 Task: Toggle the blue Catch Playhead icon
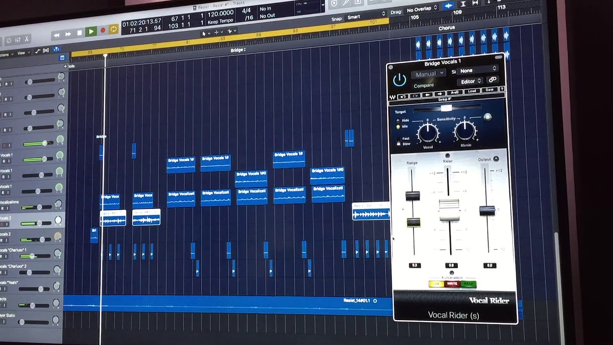56,49
